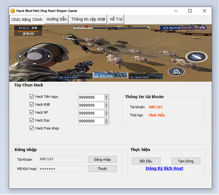Screen dimensions: 219x195
Task: Click the Vĩnh Viễn expiry text
Action: point(157,115)
